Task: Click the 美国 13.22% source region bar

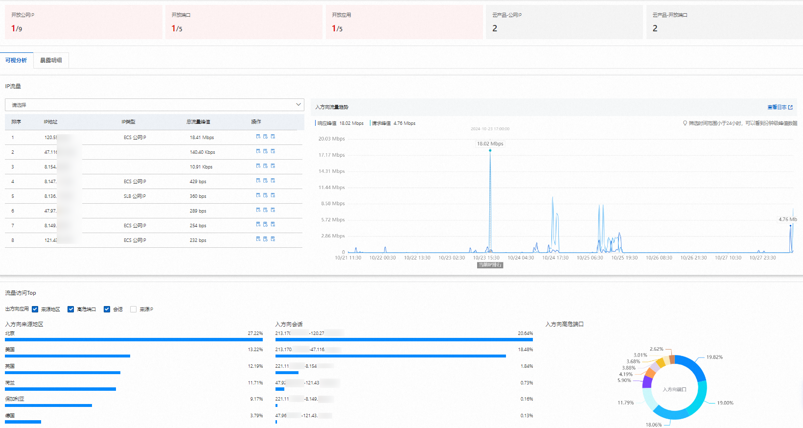Action: coord(68,356)
